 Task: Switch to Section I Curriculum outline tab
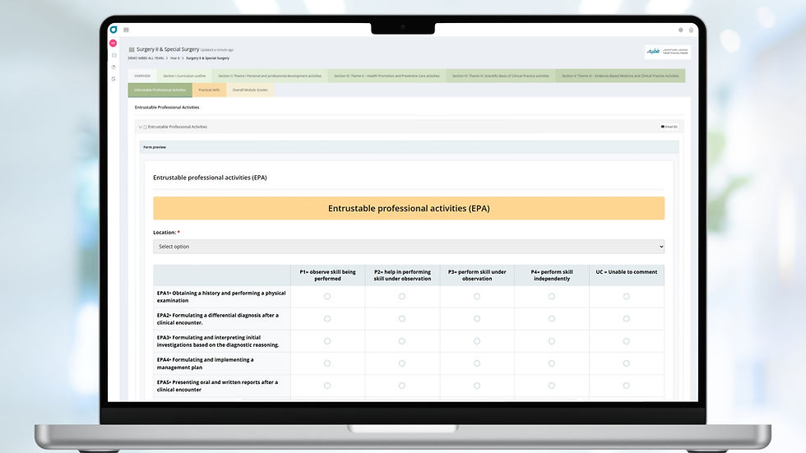[x=184, y=76]
